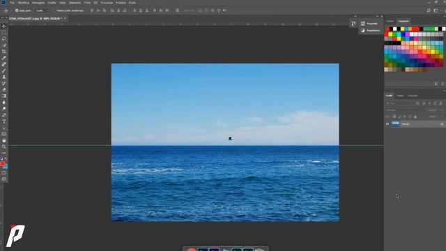
Task: Select the Eyedropper tool
Action: point(3,58)
